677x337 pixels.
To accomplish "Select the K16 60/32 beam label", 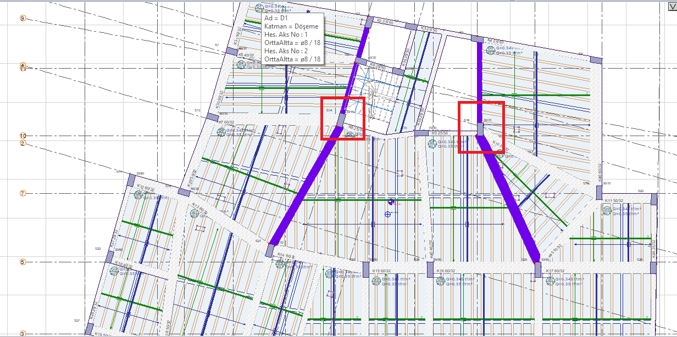I will [x=447, y=271].
